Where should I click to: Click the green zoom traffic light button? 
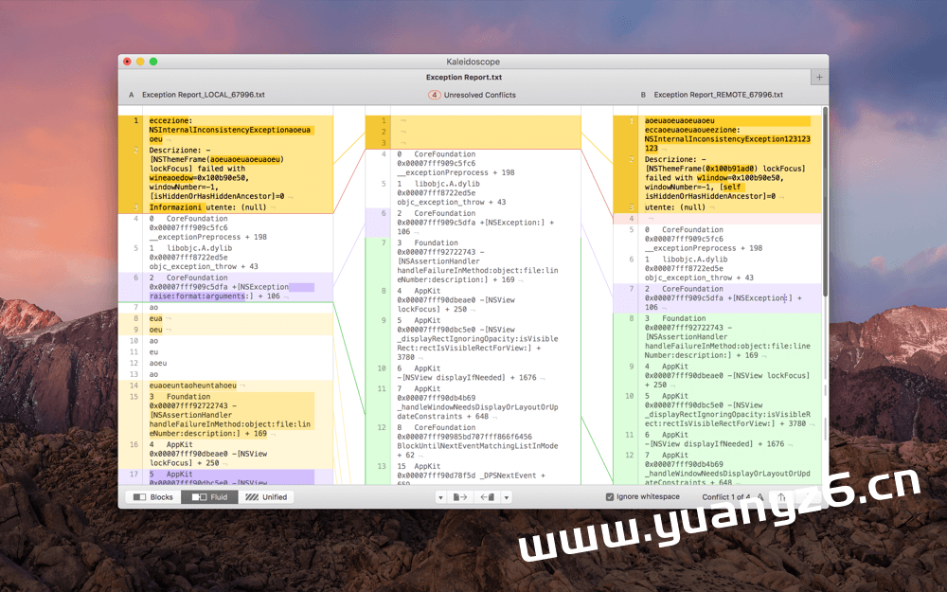point(153,60)
